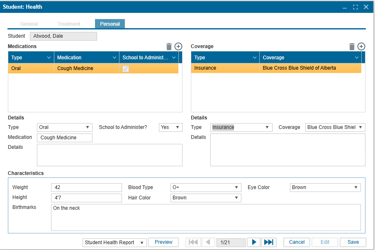The width and height of the screenshot is (375, 250).
Task: Click trash icon above Coverage table
Action: click(x=352, y=46)
